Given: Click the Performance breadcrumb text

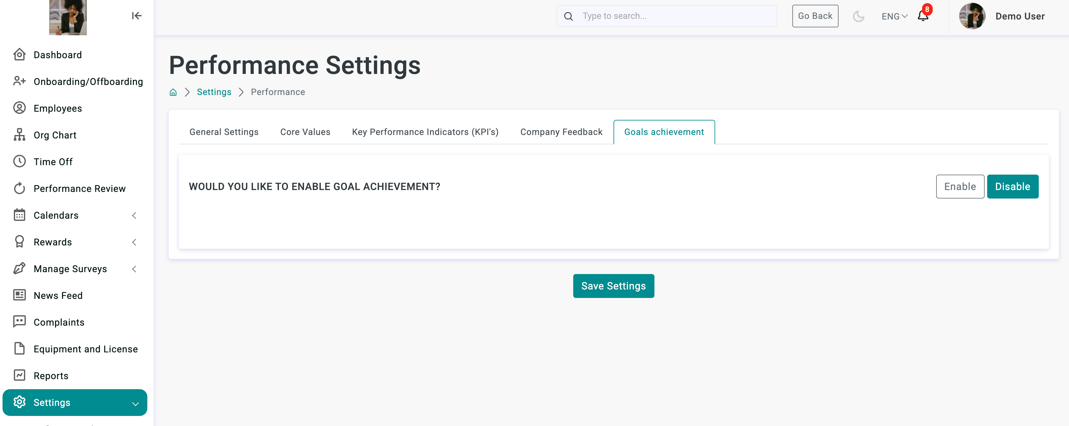Looking at the screenshot, I should (278, 92).
